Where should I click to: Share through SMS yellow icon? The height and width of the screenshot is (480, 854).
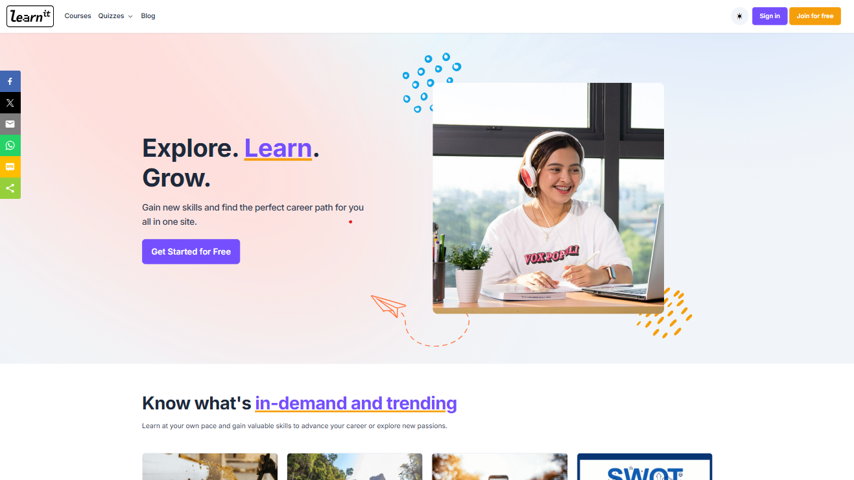(x=10, y=167)
